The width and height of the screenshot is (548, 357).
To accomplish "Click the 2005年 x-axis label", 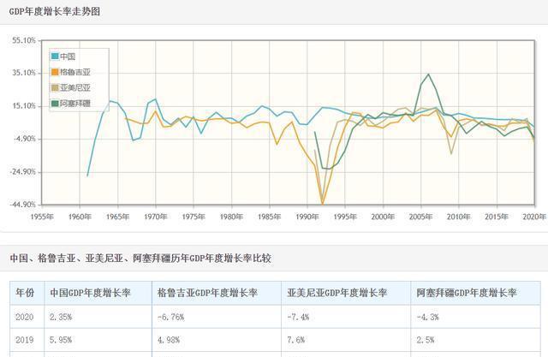I will tap(420, 217).
